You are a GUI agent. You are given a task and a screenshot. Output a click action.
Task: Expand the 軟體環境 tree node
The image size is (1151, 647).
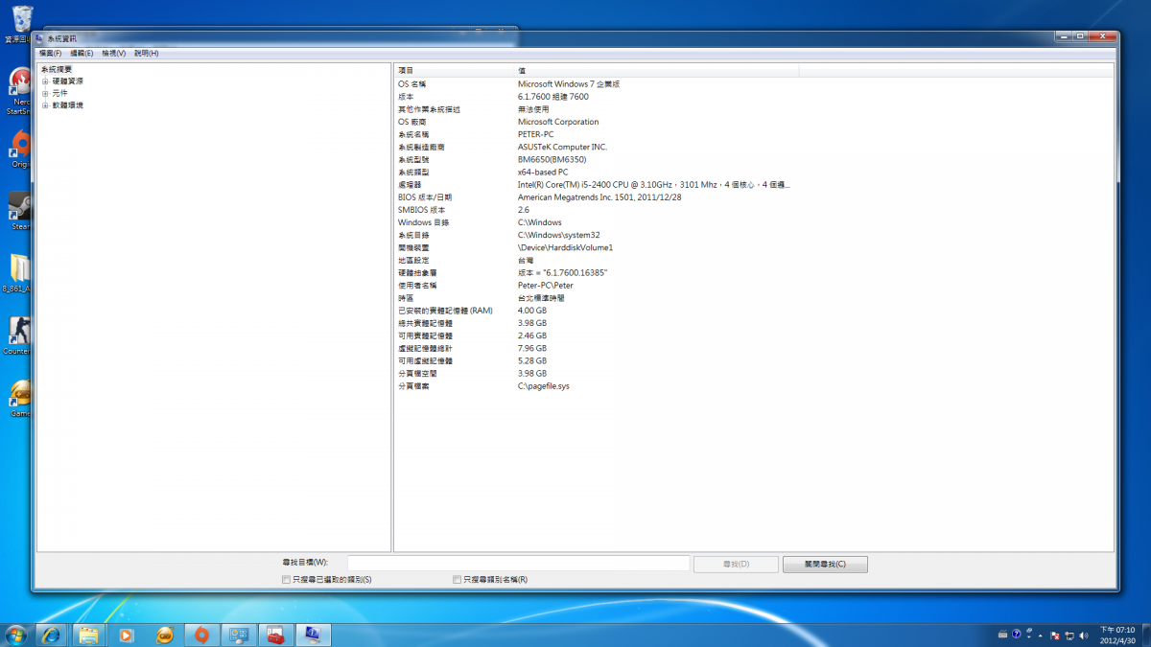(45, 105)
